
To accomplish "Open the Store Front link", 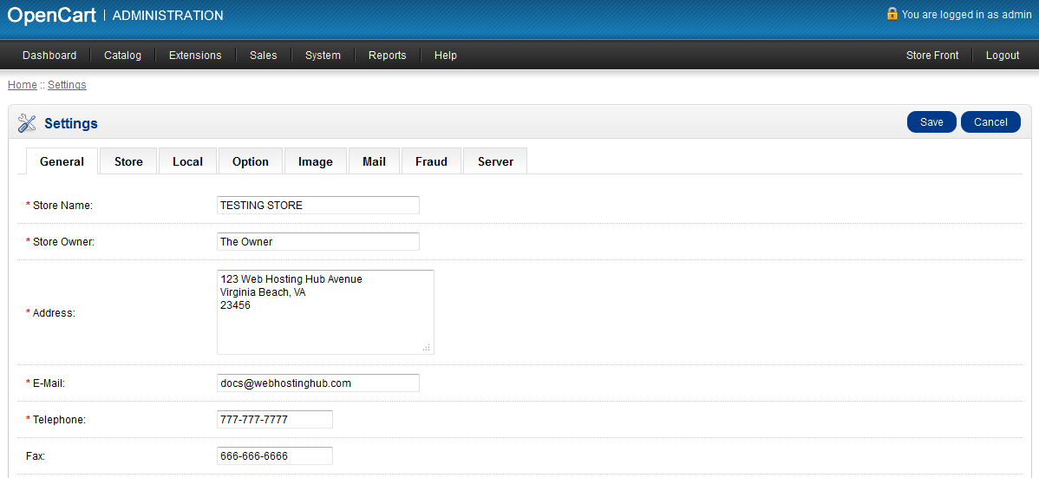I will point(932,56).
